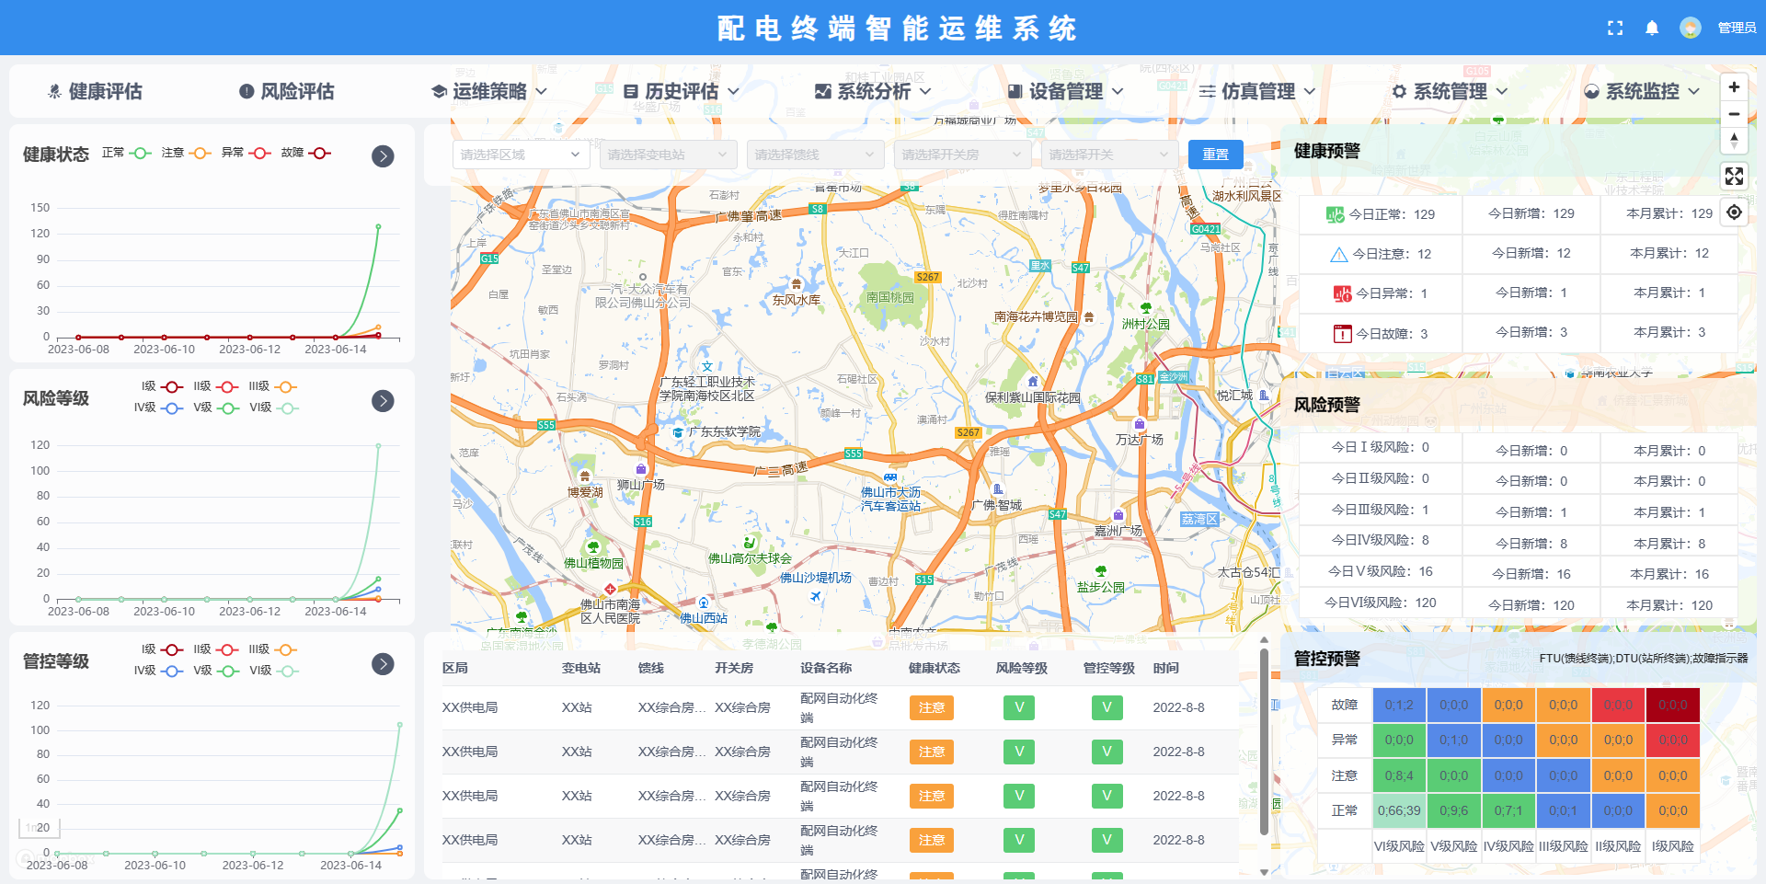Toggle III级 series in 管控等级 legend
Viewport: 1766px width, 884px height.
coord(273,649)
